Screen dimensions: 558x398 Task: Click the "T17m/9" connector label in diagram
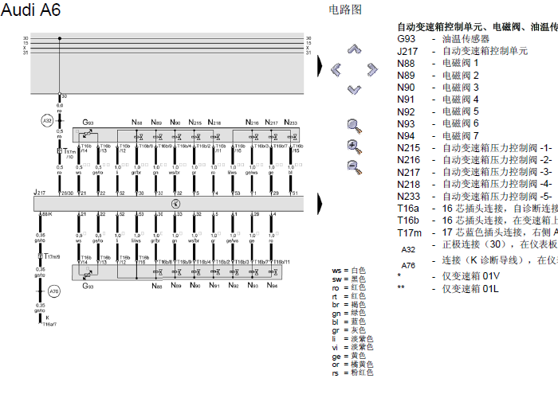pos(52,256)
